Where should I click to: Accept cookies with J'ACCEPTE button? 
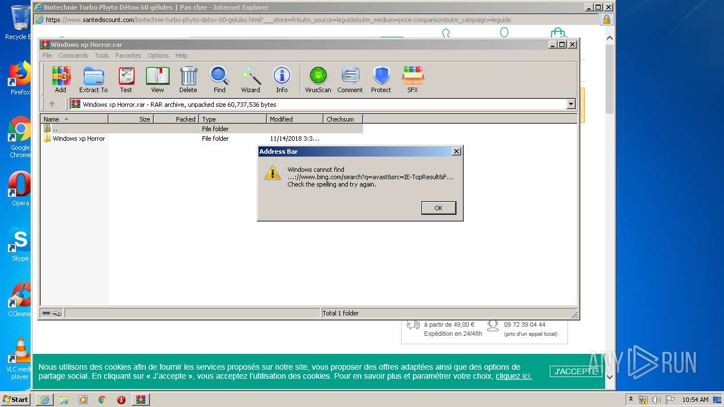point(575,371)
